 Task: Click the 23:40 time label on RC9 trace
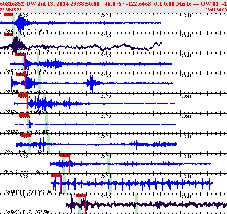[x=106, y=116]
